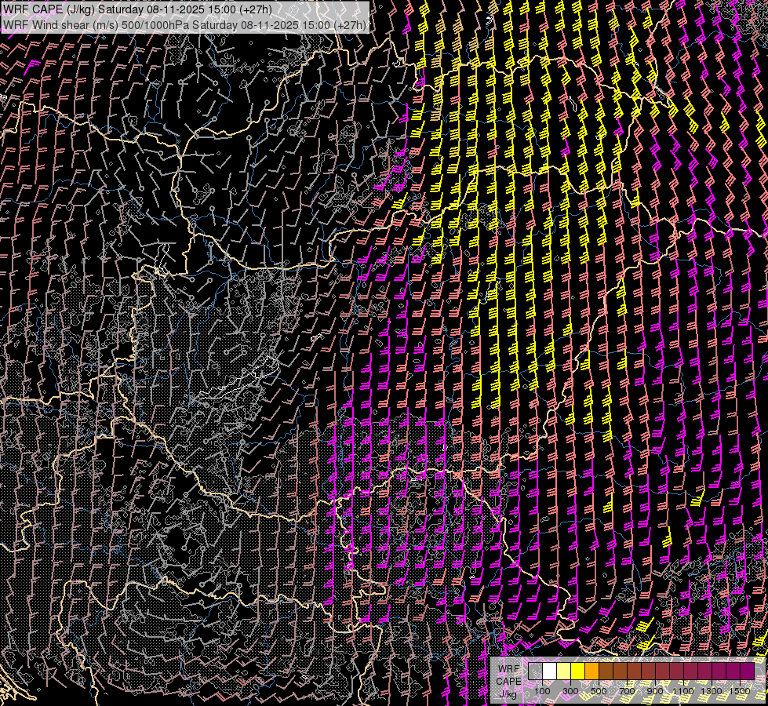Click the transparent first legend swatch

pyautogui.click(x=535, y=671)
